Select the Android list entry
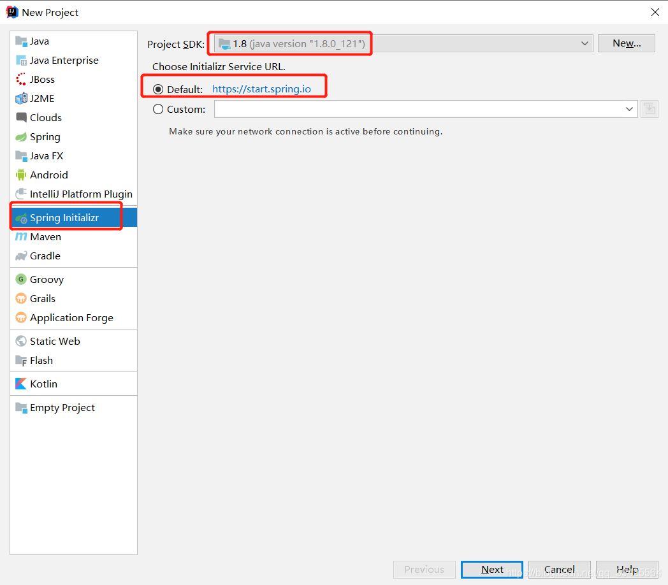The height and width of the screenshot is (585, 668). (x=74, y=175)
